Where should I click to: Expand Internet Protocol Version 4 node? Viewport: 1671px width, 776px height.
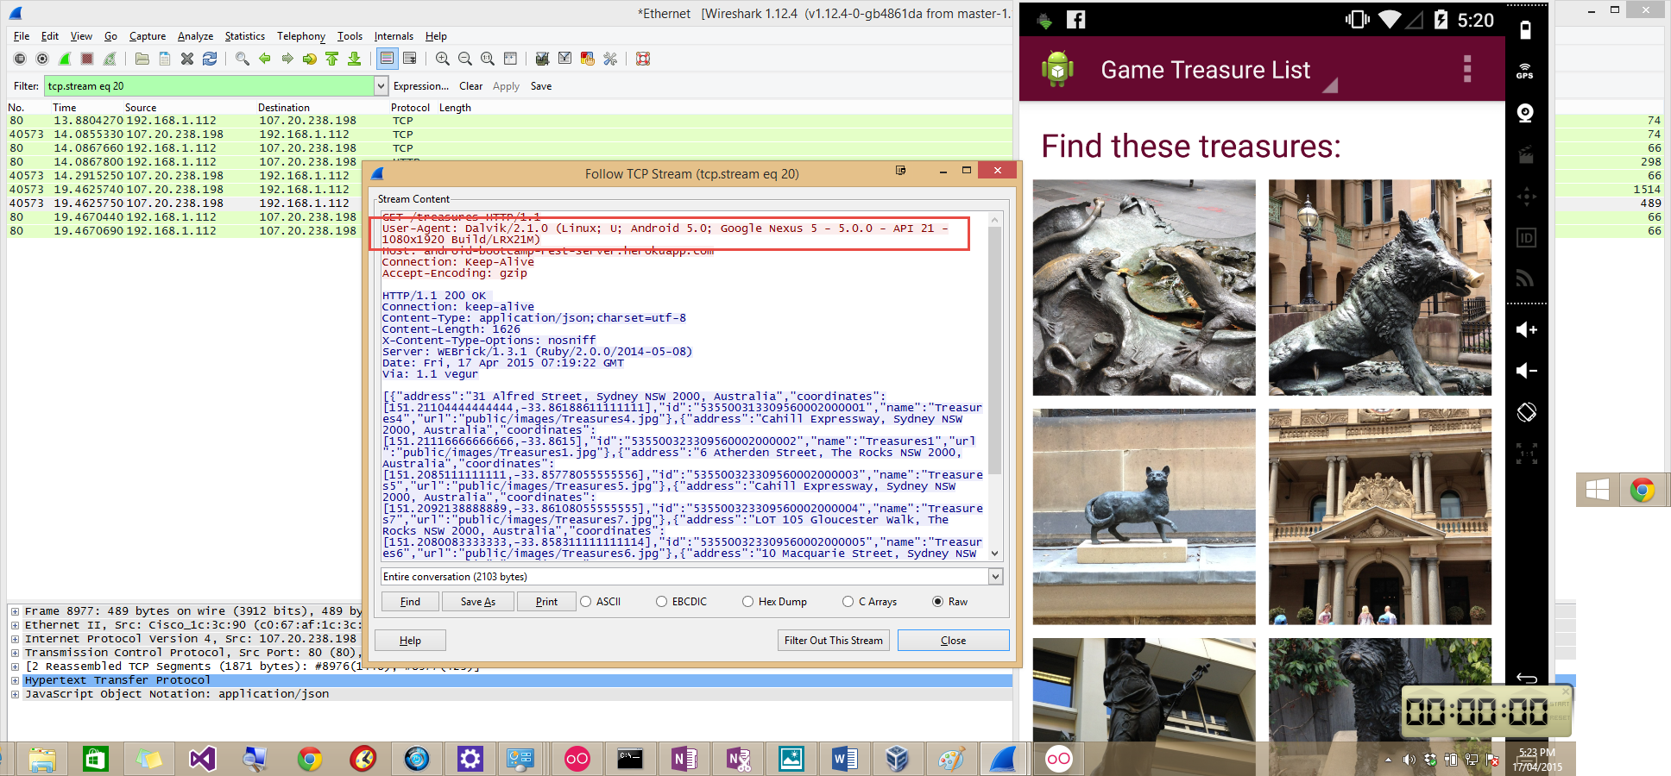pos(15,639)
